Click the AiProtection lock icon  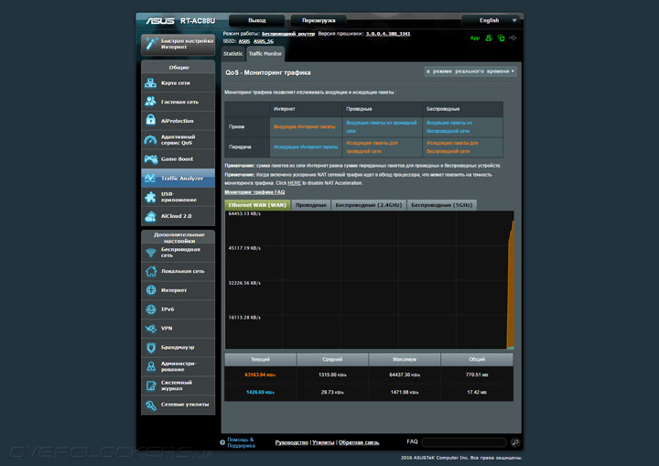(x=150, y=120)
